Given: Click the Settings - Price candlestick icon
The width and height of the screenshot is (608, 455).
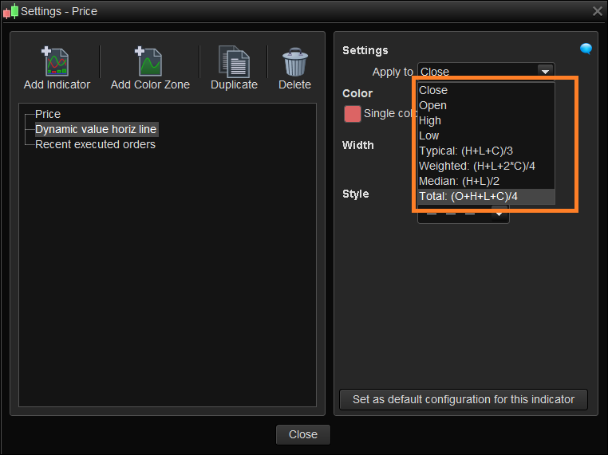Looking at the screenshot, I should (11, 11).
